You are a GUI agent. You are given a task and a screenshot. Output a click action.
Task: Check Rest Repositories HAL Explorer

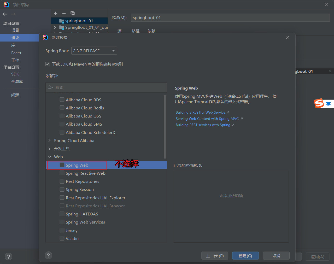coord(62,197)
